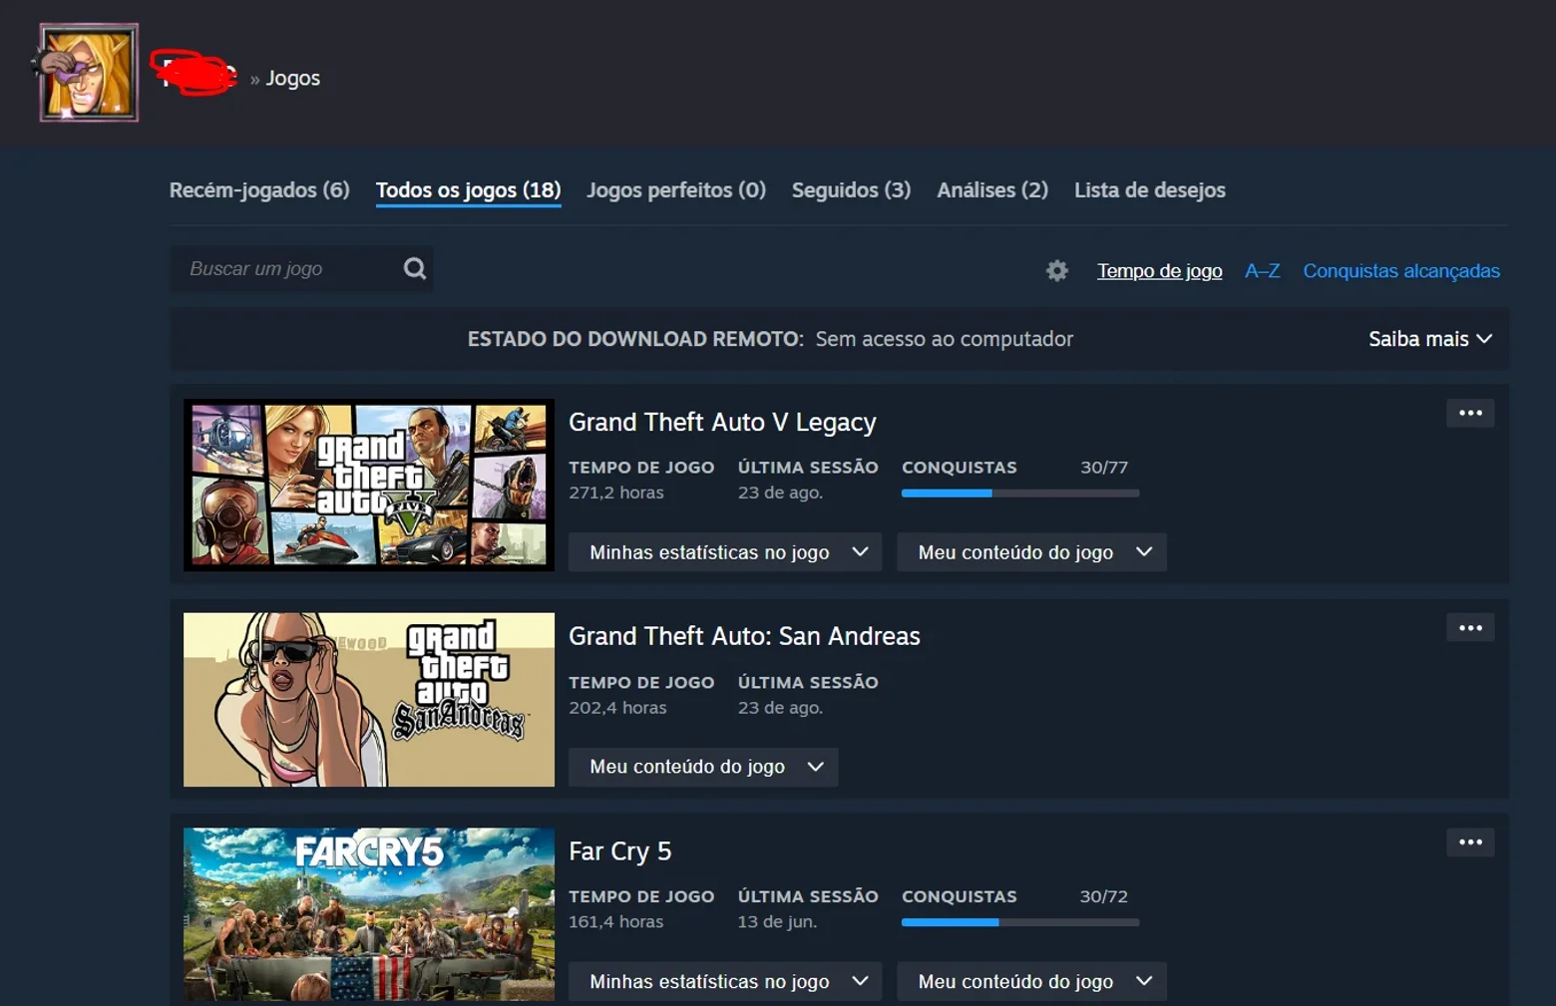The image size is (1556, 1006).
Task: Click Grand Theft Auto V Legacy title
Action: (722, 423)
